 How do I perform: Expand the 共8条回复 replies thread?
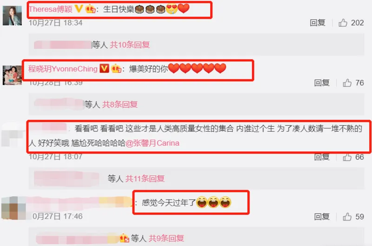(x=120, y=104)
